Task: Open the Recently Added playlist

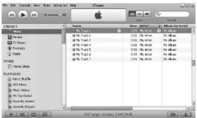Action: coord(21,101)
